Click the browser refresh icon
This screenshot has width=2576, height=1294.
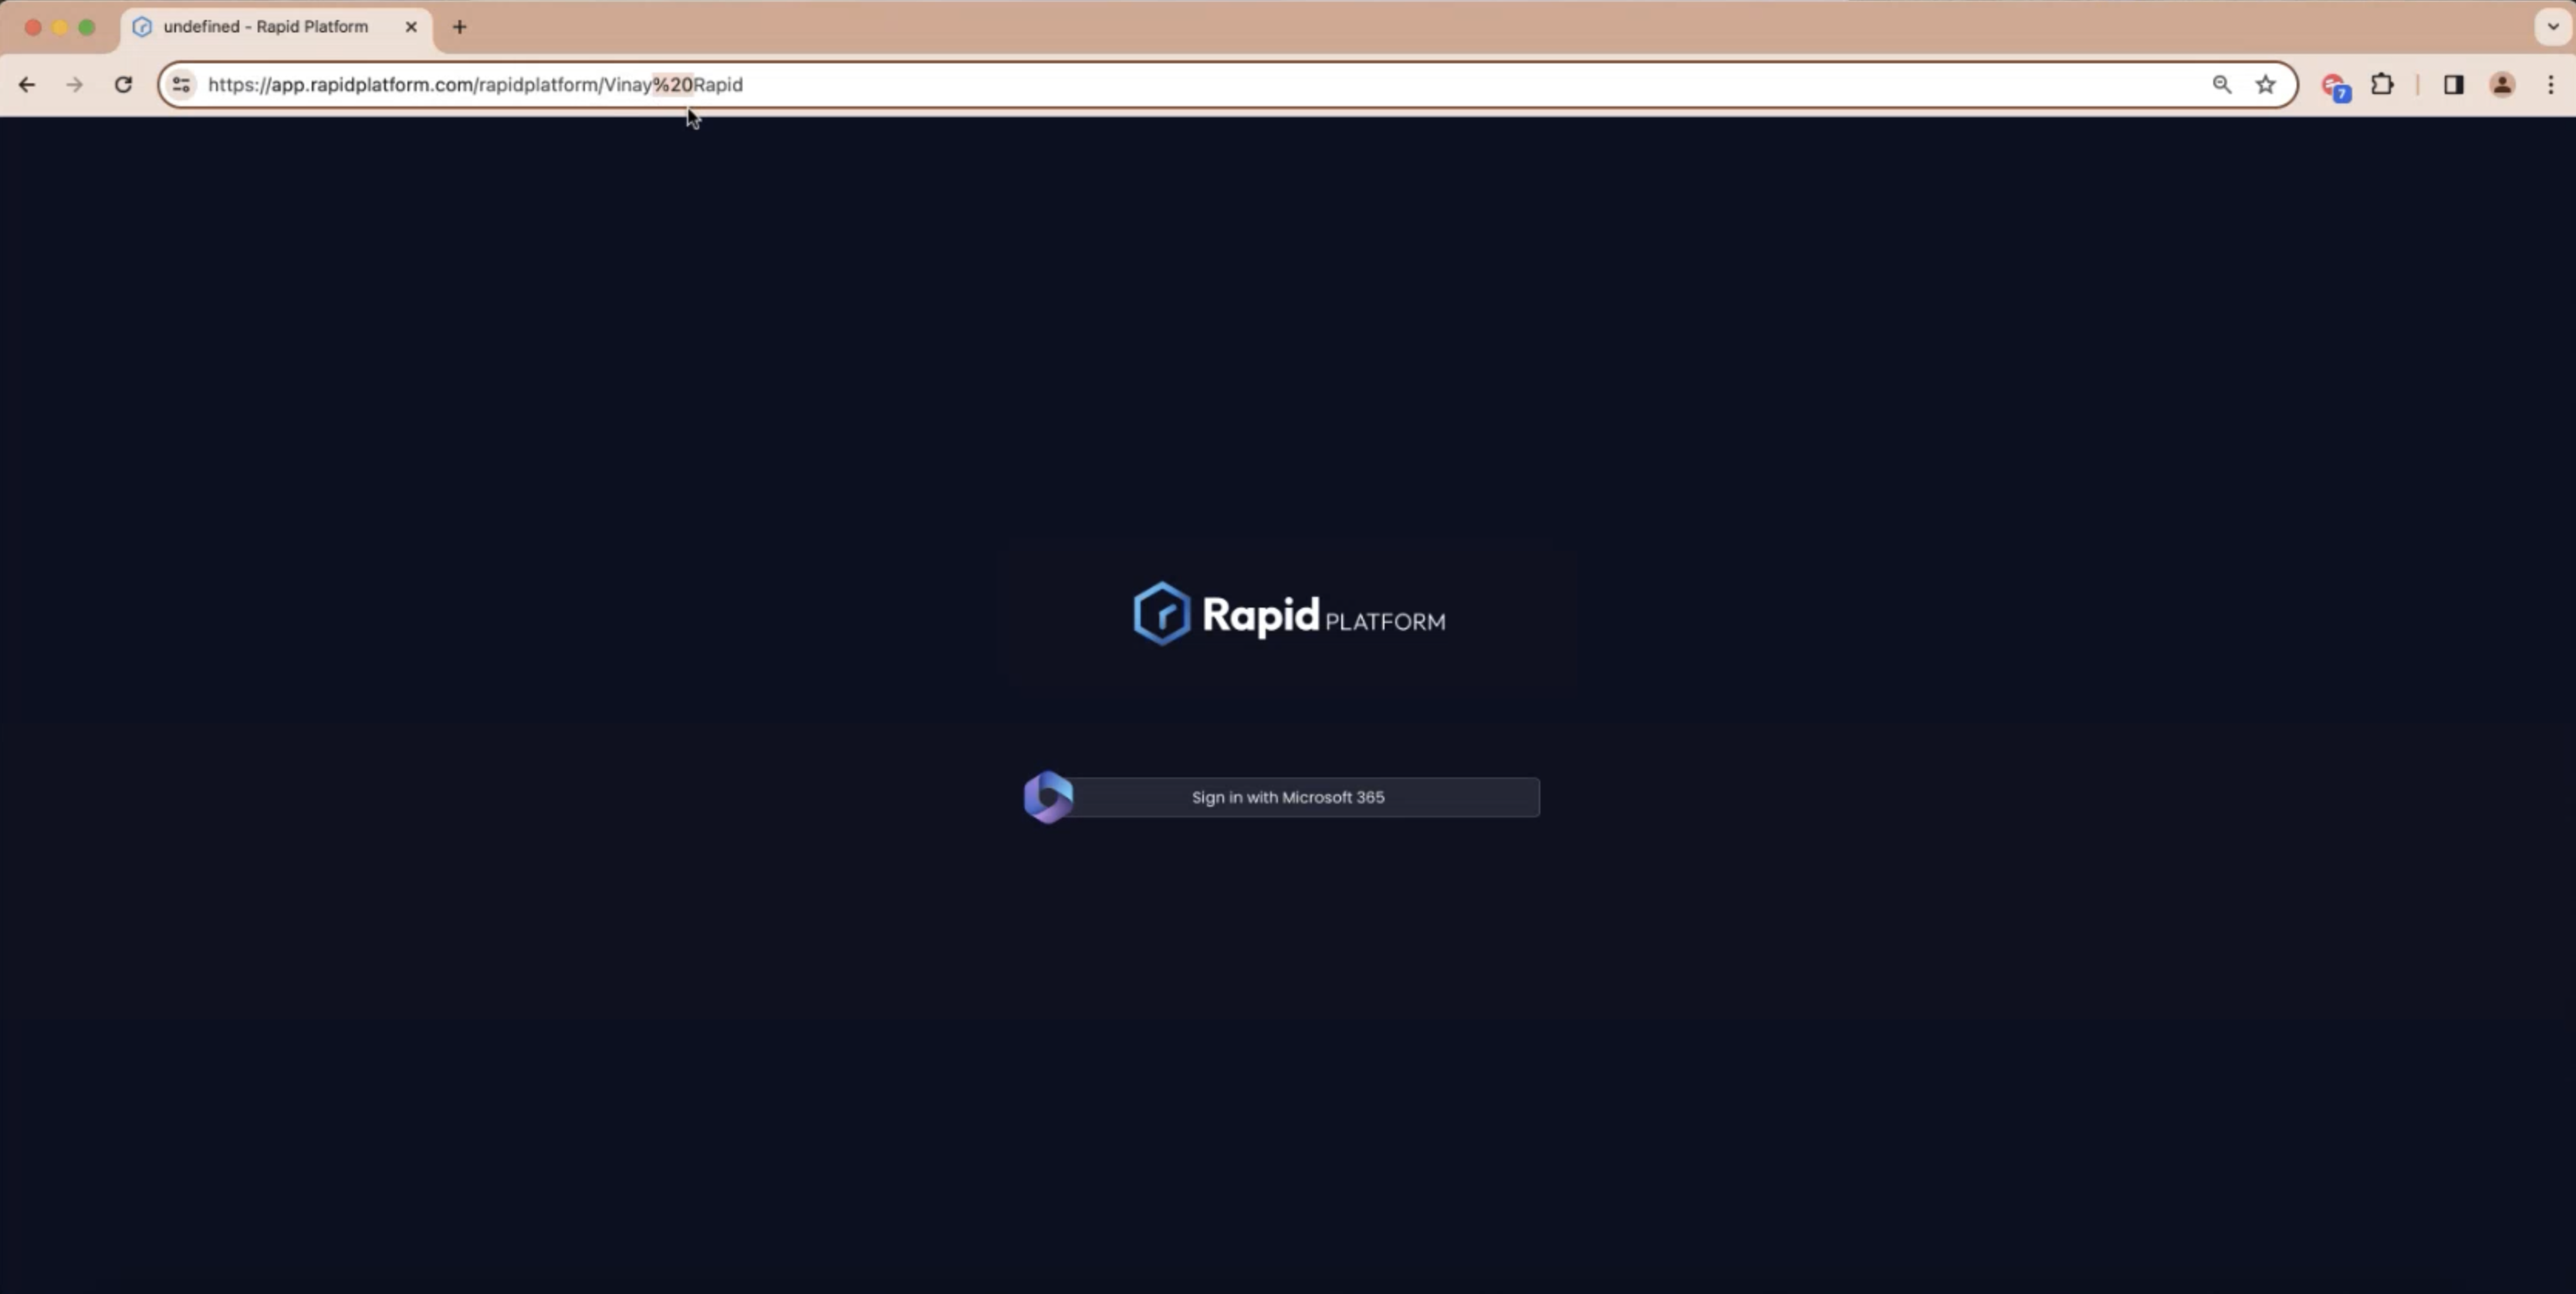click(123, 84)
